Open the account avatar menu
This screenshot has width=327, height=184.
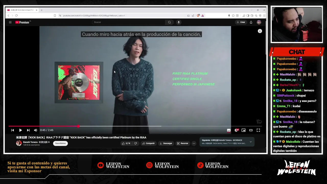tap(259, 22)
